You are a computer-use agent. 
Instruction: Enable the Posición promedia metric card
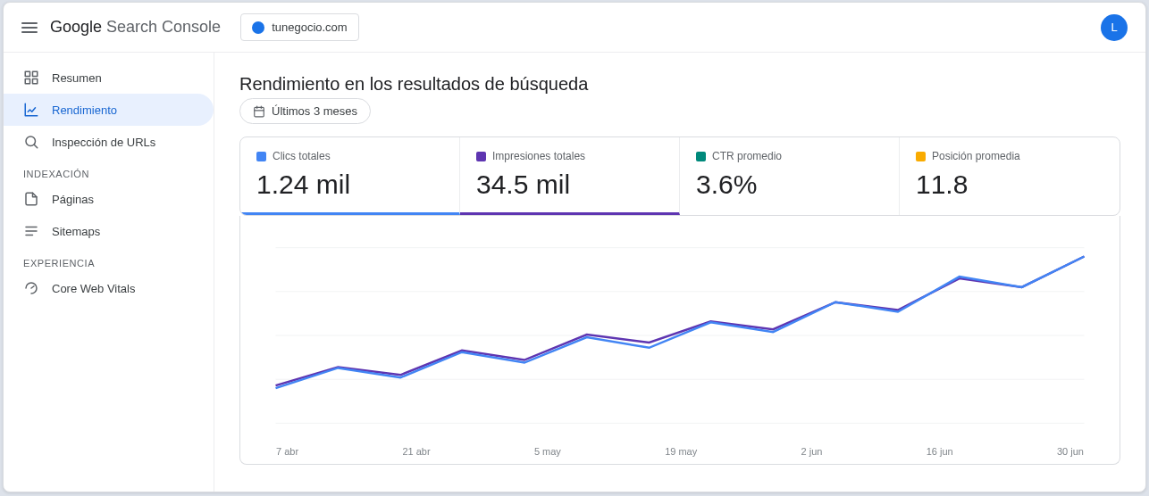coord(1009,176)
